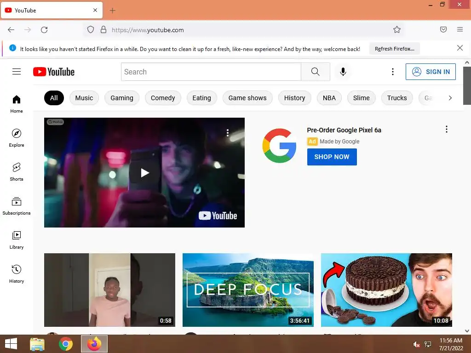Image resolution: width=471 pixels, height=353 pixels.
Task: Select the All filter chip
Action: tap(54, 98)
